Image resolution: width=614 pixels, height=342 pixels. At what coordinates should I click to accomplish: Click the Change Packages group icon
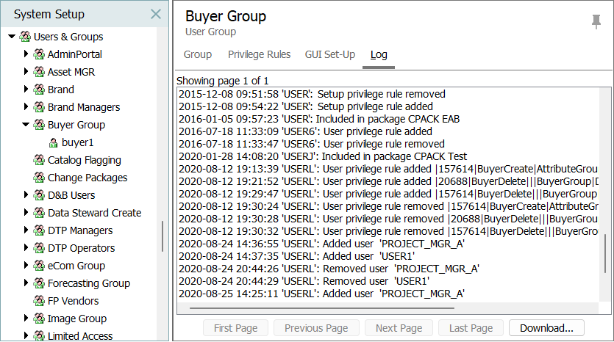[x=39, y=178]
